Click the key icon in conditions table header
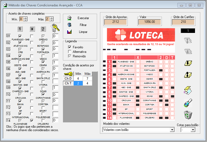This screenshot has height=142, width=207. (x=68, y=74)
